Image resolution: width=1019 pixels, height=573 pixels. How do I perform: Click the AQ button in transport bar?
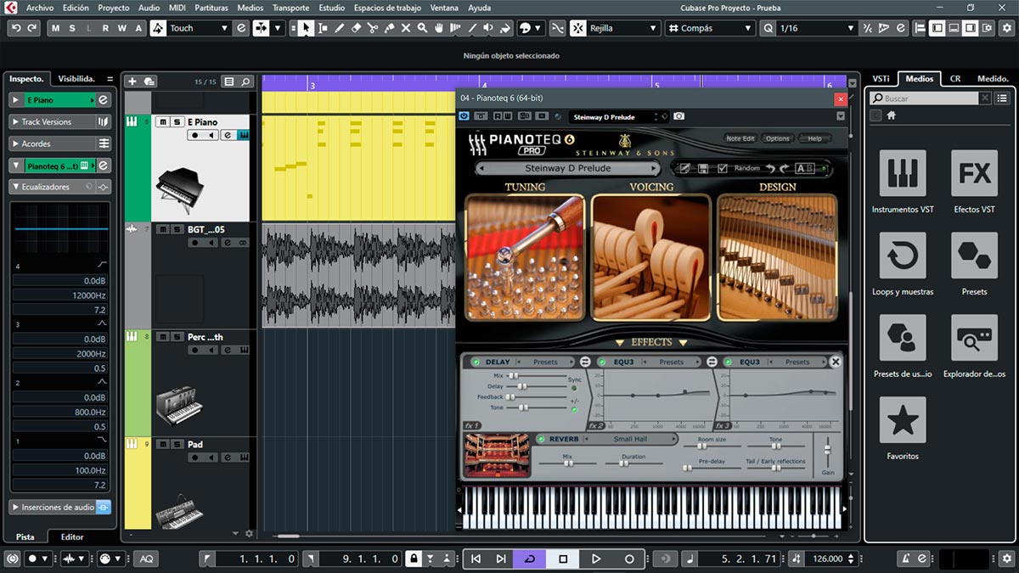click(x=146, y=559)
